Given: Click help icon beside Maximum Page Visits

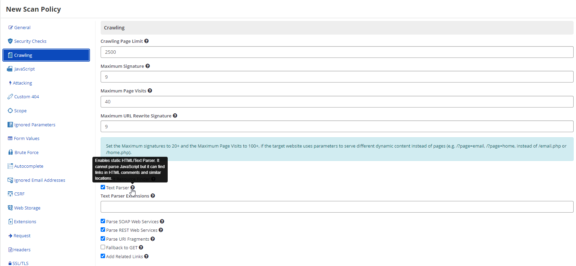Looking at the screenshot, I should point(150,91).
